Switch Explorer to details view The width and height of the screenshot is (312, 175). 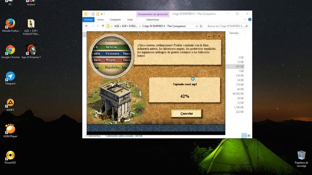pyautogui.click(x=244, y=136)
